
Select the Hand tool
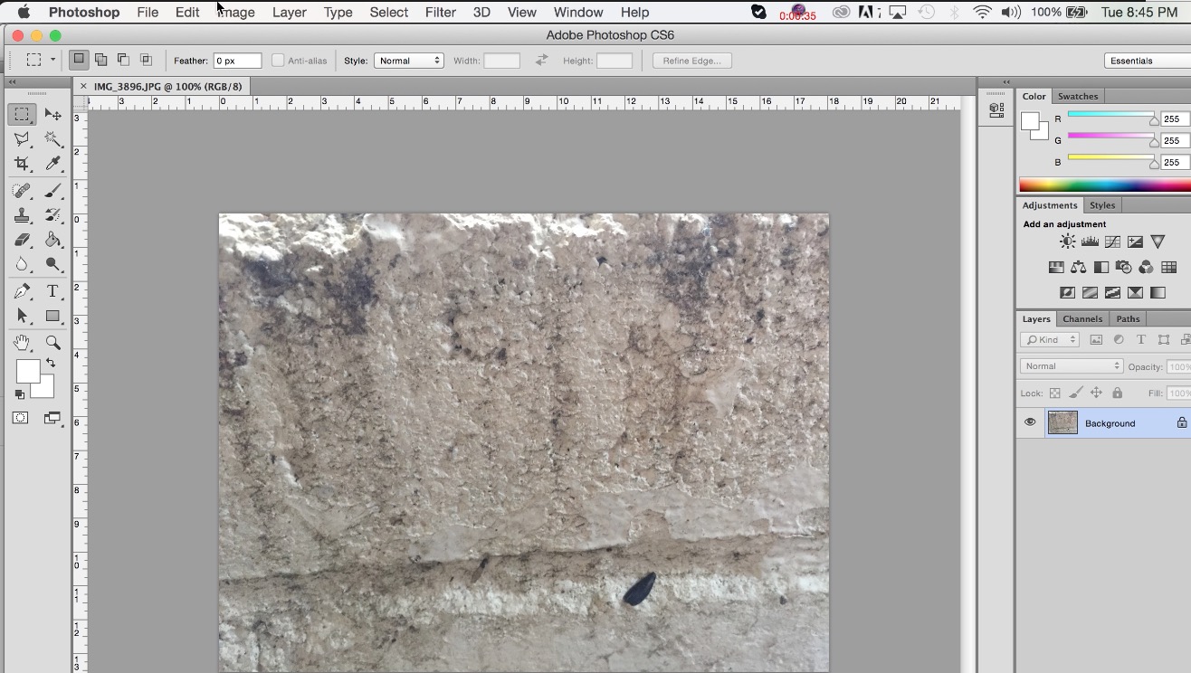[x=22, y=343]
